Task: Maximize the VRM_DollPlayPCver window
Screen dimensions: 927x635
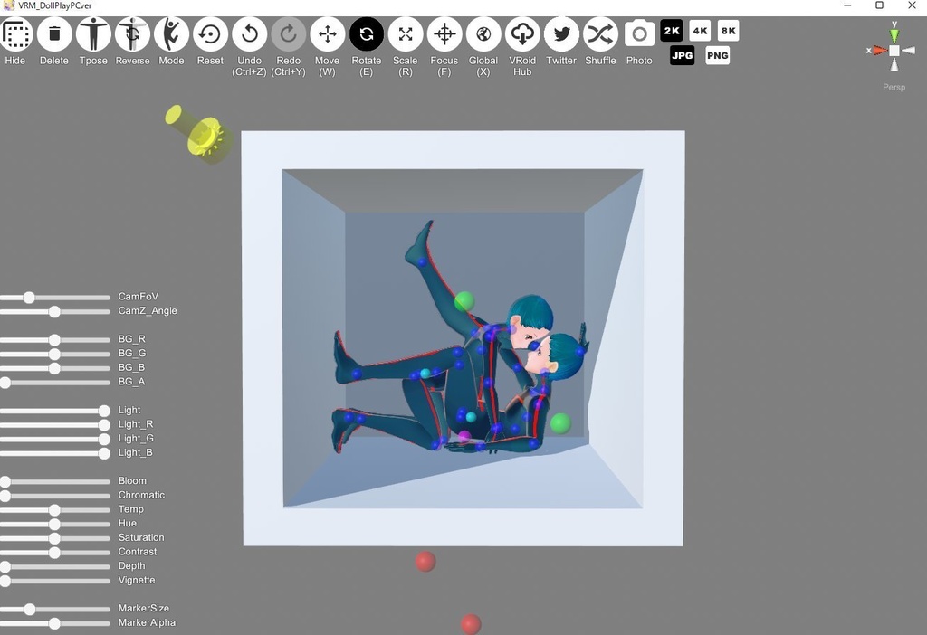Action: click(x=880, y=5)
